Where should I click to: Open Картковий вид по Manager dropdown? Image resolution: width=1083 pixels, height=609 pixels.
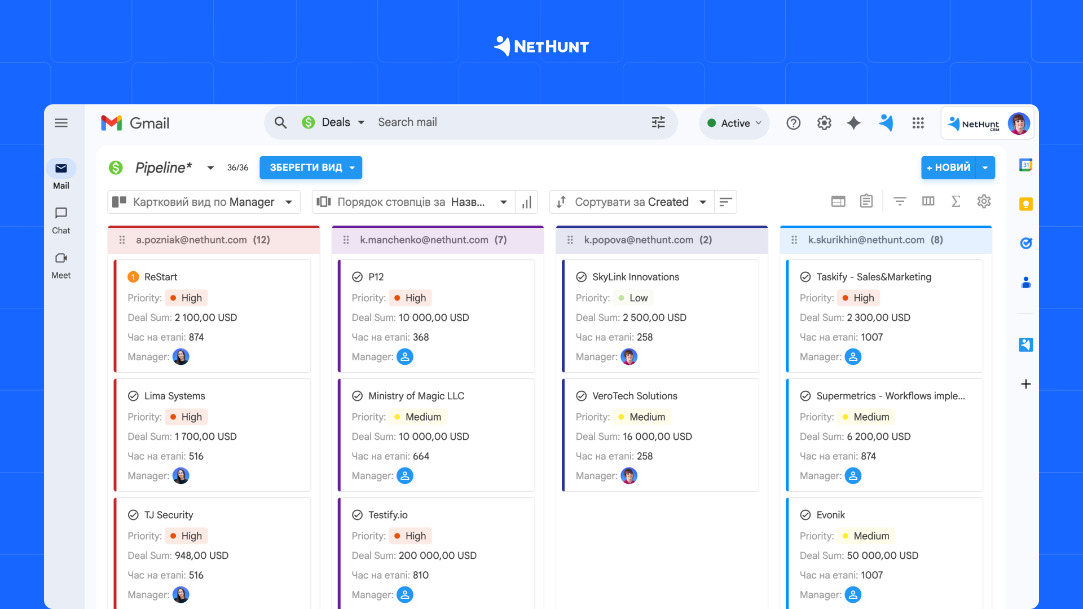click(x=204, y=202)
